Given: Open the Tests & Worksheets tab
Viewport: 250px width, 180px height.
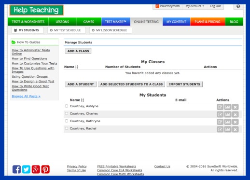Looking at the screenshot, I should coord(28,22).
